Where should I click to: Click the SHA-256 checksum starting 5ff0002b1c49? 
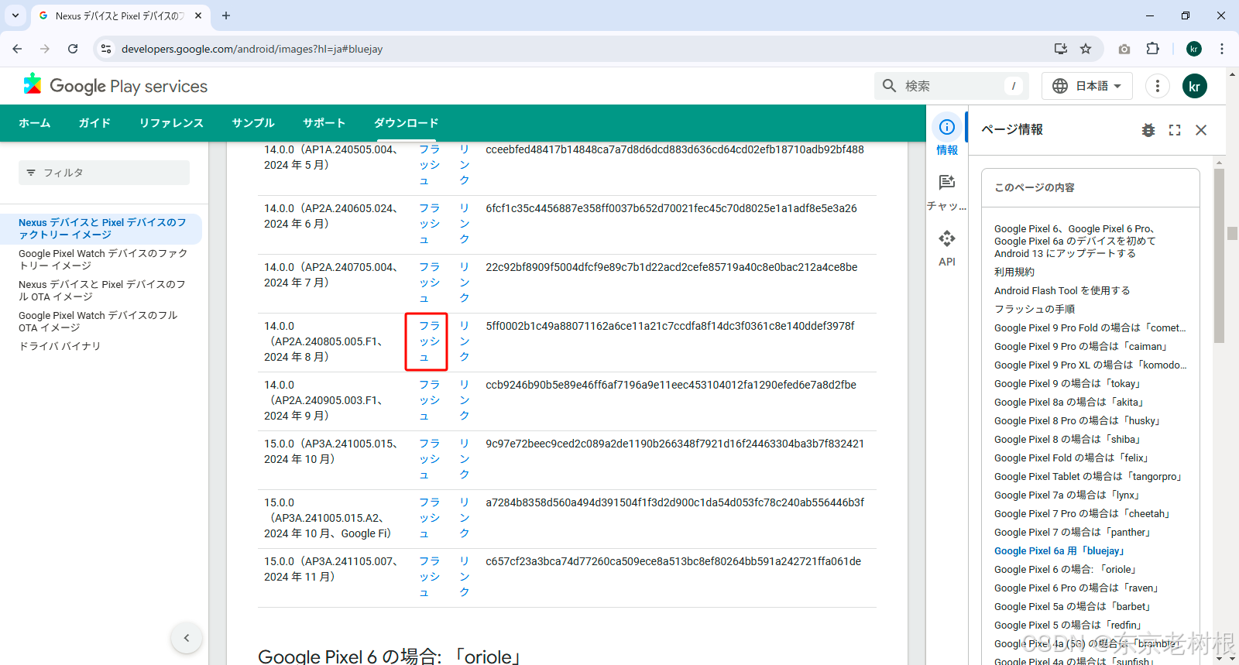(x=670, y=326)
